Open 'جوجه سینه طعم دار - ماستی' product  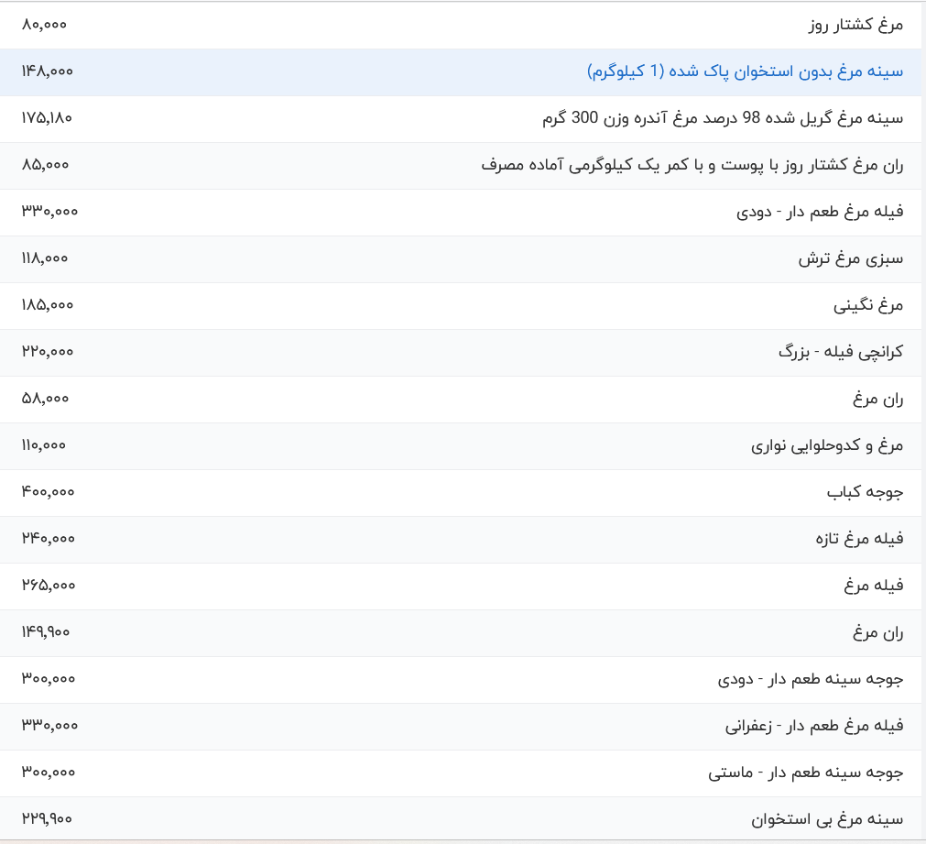(805, 773)
